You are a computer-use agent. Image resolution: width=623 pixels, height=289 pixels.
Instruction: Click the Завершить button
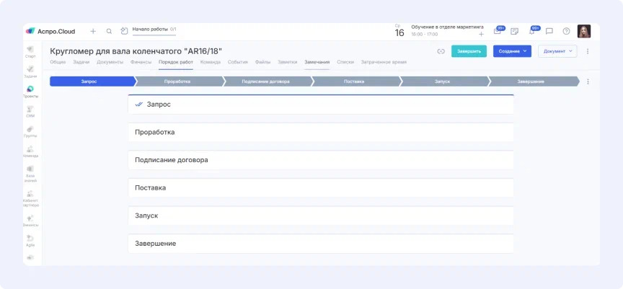[x=469, y=51]
